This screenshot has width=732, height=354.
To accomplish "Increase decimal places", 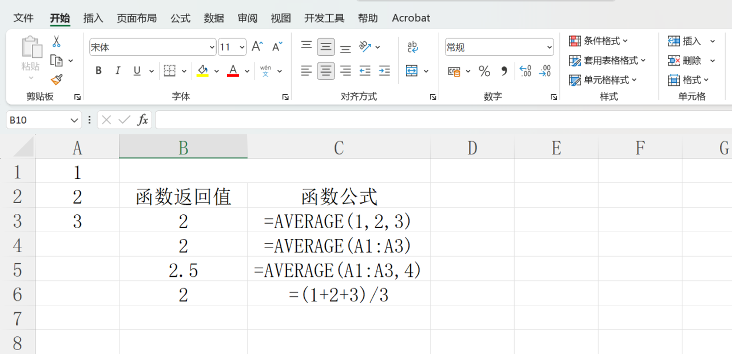I will [x=526, y=71].
